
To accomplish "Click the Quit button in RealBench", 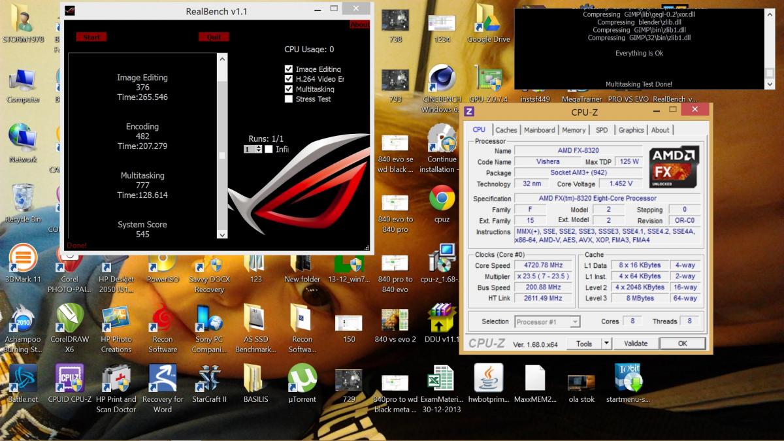I will coord(214,37).
